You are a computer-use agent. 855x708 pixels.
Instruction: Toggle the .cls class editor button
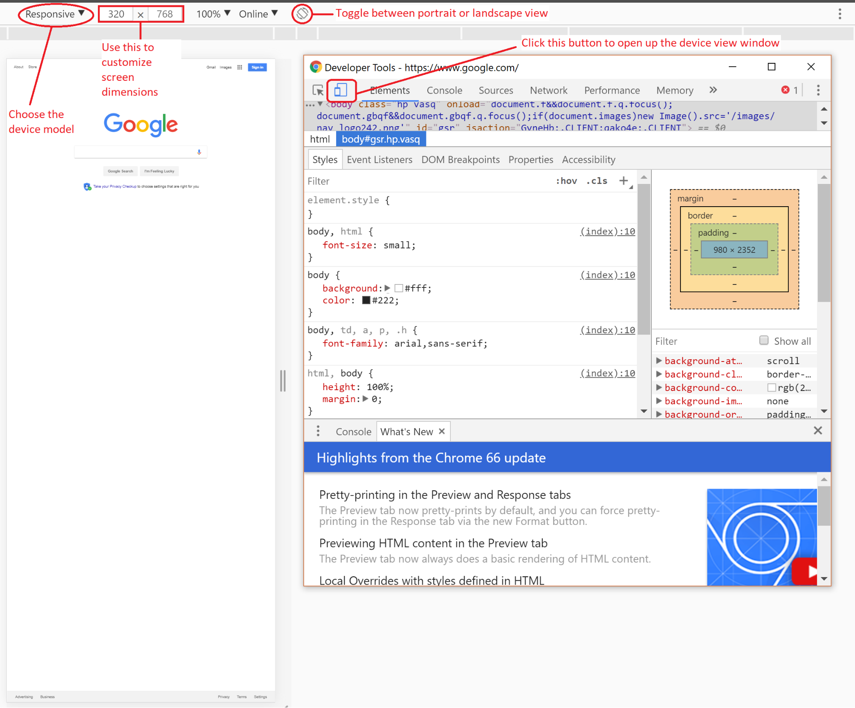[x=597, y=181]
